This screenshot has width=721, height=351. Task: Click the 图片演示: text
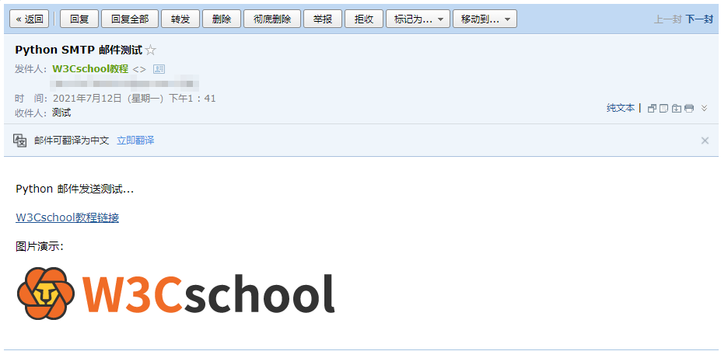coord(40,246)
